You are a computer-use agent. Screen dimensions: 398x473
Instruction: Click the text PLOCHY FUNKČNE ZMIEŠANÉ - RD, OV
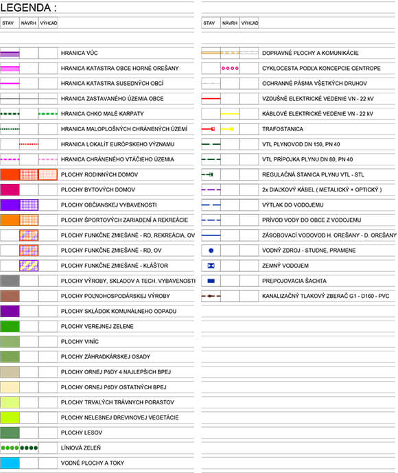(111, 251)
